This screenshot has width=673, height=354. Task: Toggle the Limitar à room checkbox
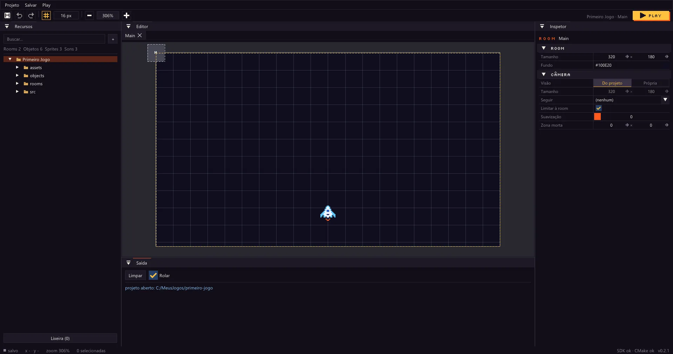(x=599, y=108)
